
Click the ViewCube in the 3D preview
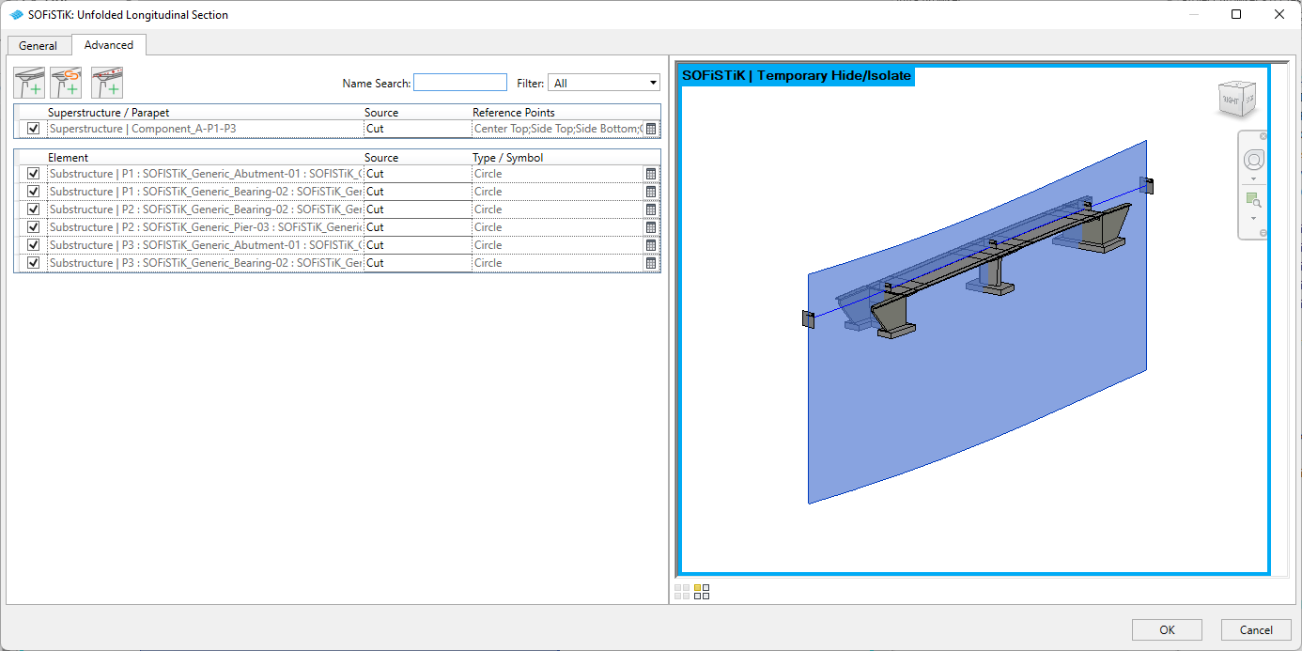pos(1235,99)
